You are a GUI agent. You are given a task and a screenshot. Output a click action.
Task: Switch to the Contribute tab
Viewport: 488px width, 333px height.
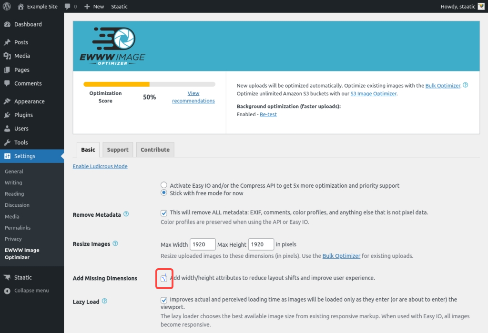pyautogui.click(x=155, y=150)
